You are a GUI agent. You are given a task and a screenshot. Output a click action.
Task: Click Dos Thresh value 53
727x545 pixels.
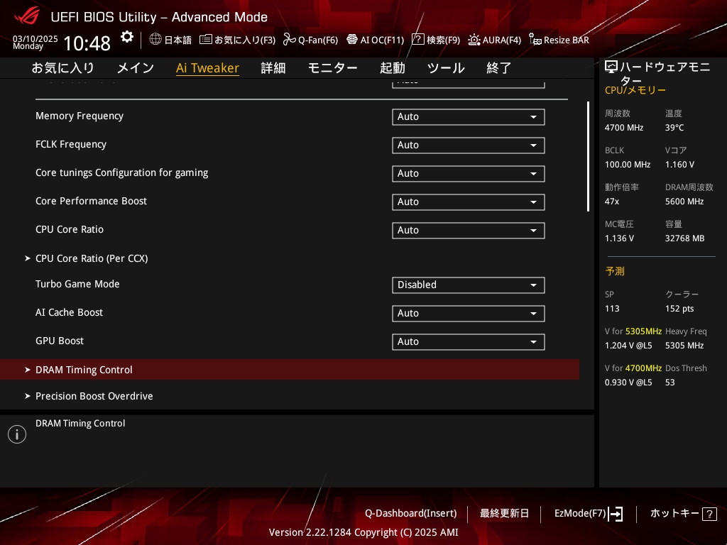click(670, 382)
